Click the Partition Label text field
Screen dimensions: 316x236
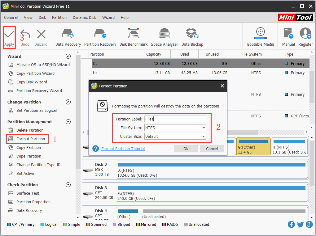[175, 119]
